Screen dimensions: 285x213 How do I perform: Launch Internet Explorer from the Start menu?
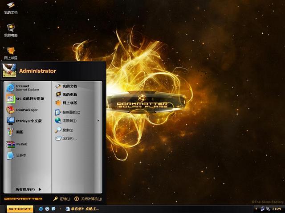pyautogui.click(x=28, y=88)
